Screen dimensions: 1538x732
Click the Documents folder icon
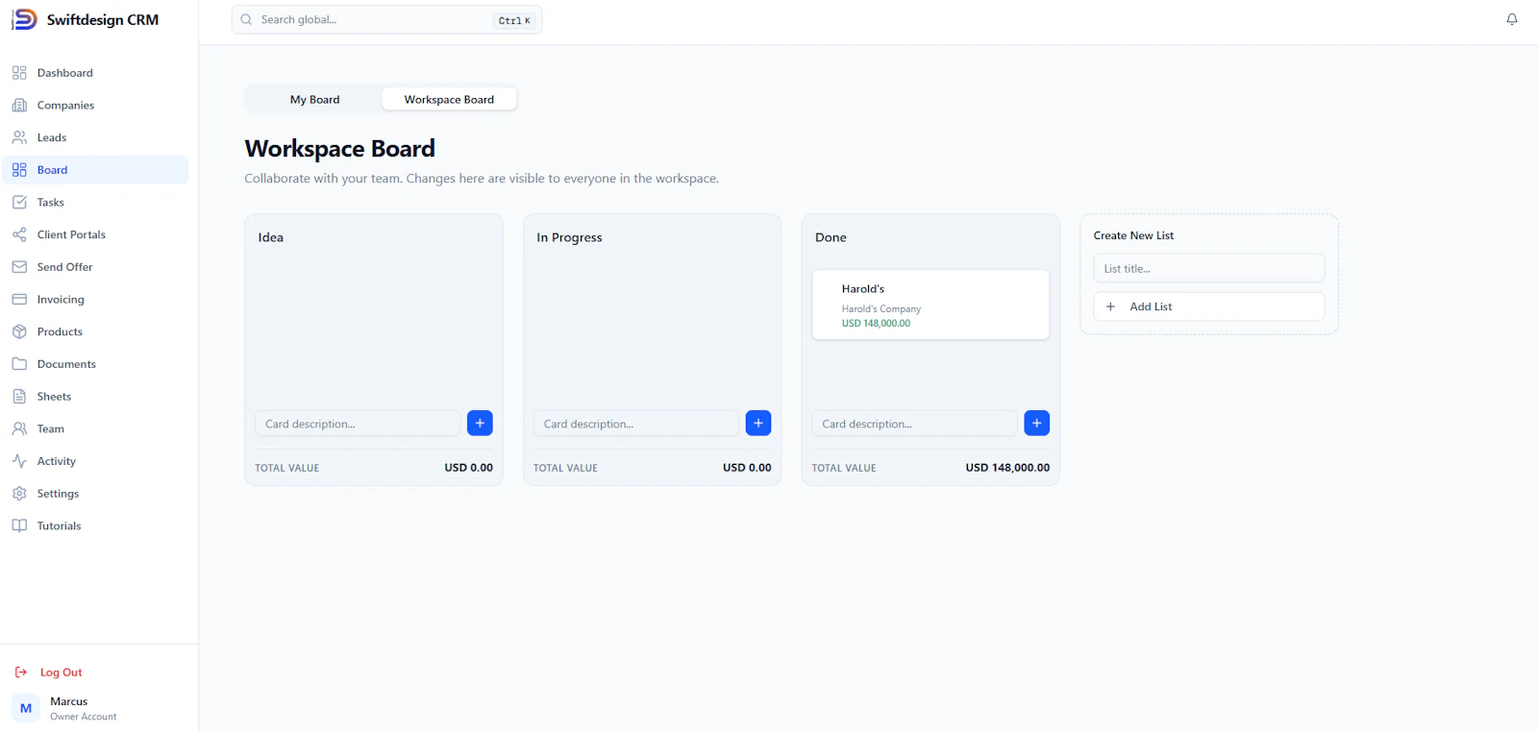point(19,364)
